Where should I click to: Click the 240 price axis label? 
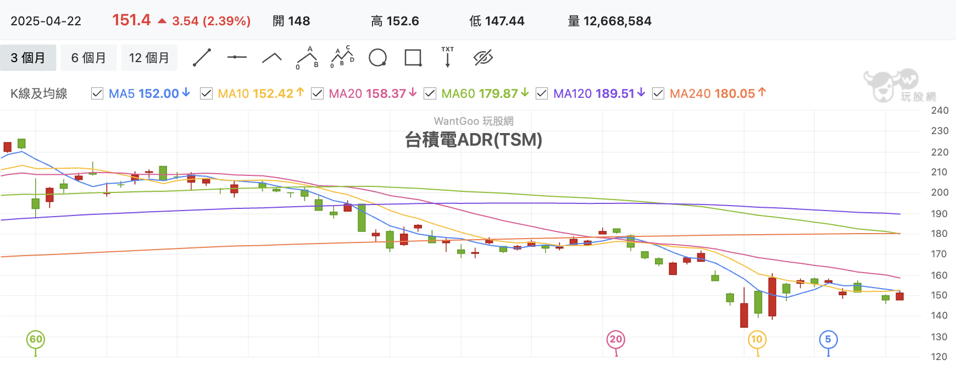pos(940,110)
